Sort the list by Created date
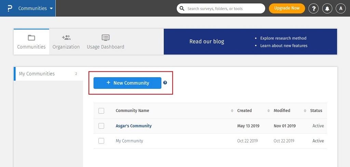The width and height of the screenshot is (350, 167). [x=268, y=111]
